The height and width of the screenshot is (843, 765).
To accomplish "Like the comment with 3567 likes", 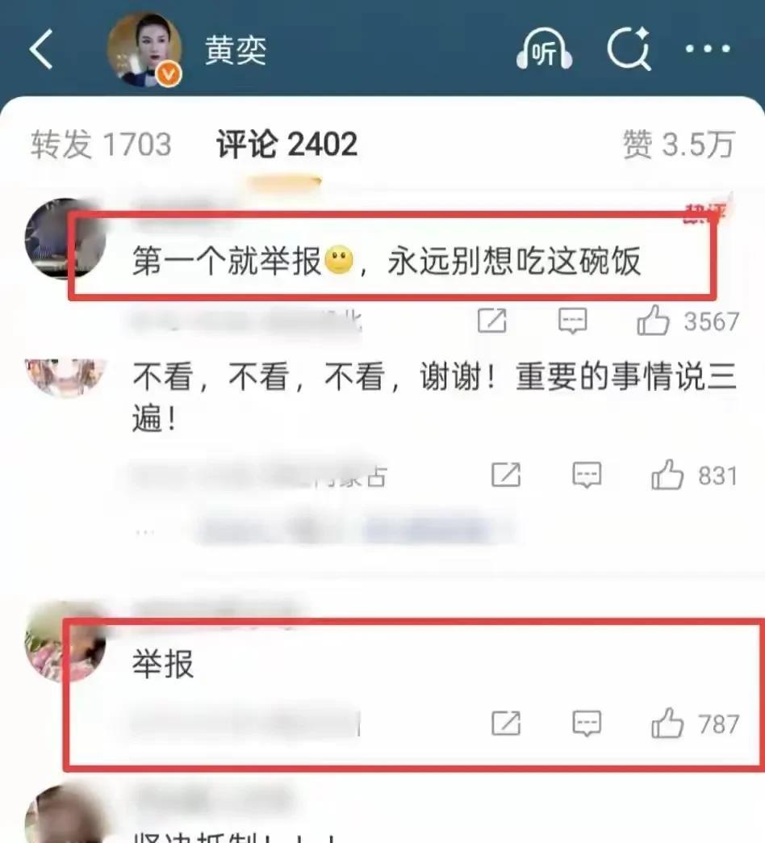I will [x=653, y=321].
